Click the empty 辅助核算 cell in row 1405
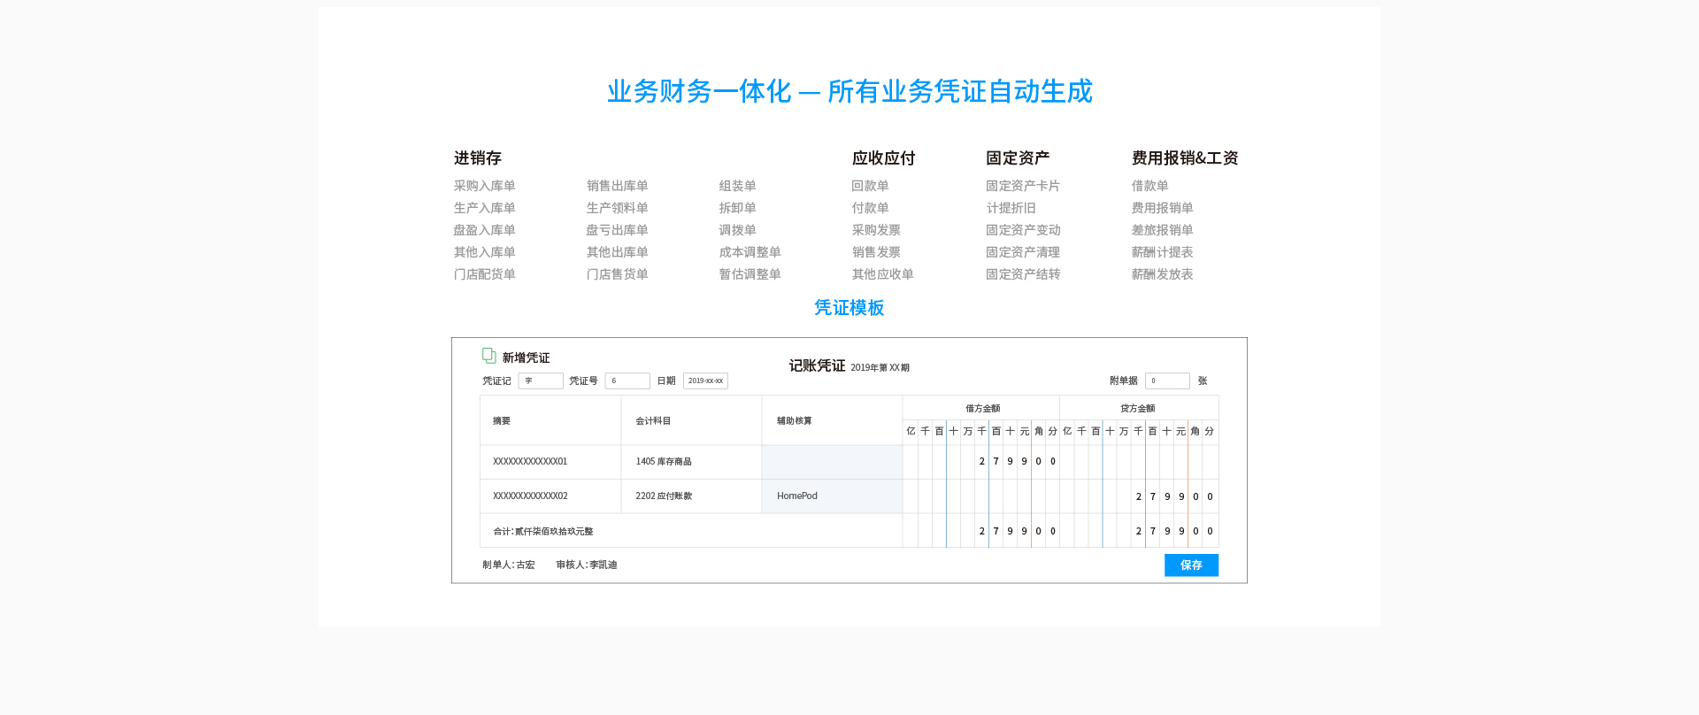The width and height of the screenshot is (1699, 715). [x=832, y=462]
